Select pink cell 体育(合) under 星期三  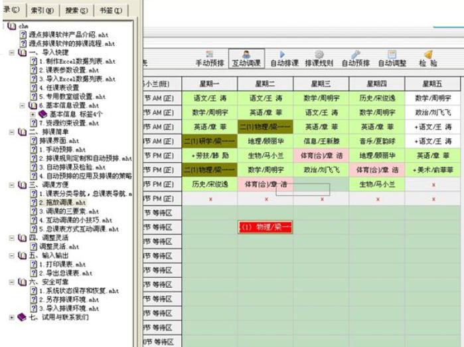(321, 156)
